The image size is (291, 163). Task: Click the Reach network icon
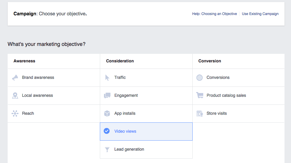coord(15,114)
